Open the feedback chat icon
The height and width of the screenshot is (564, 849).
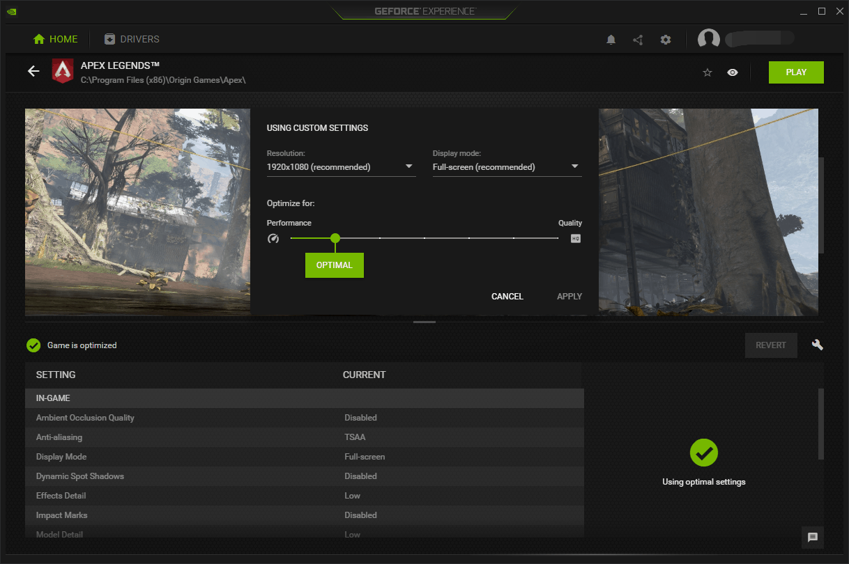(813, 537)
